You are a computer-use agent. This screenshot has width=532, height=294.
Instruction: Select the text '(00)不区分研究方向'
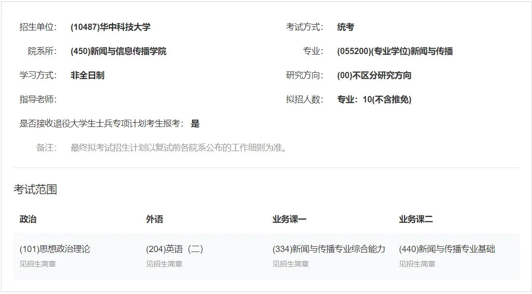point(374,75)
